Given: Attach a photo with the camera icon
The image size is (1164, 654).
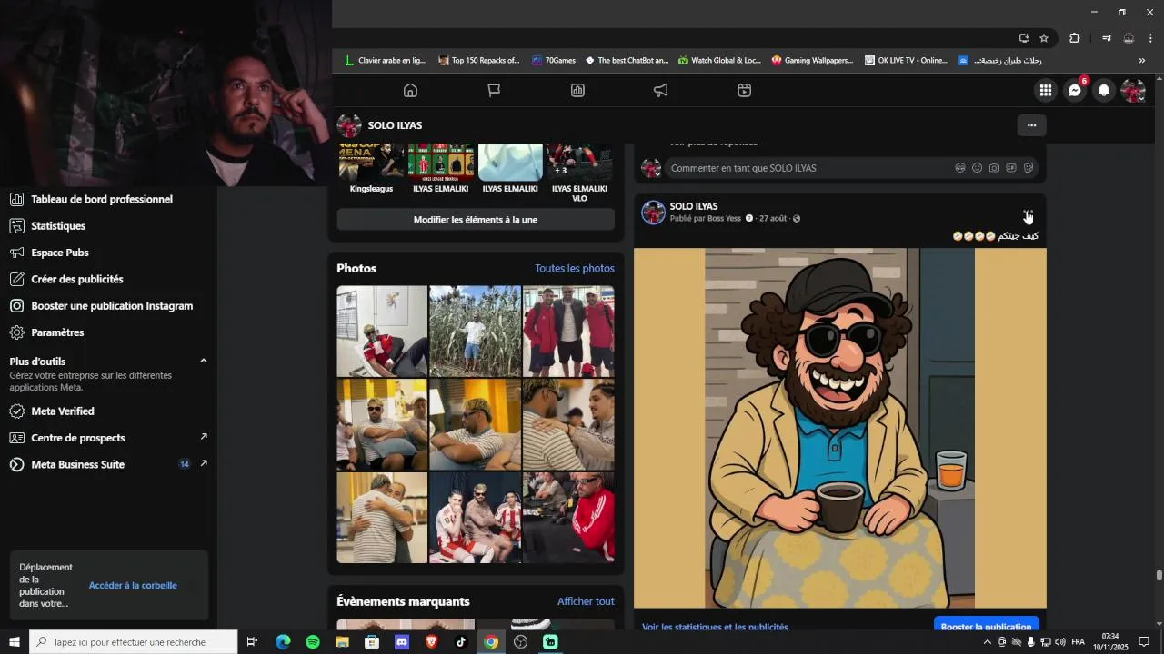Looking at the screenshot, I should [994, 168].
